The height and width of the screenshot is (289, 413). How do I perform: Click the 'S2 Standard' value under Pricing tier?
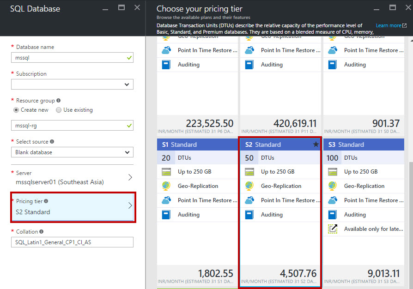[x=33, y=212]
